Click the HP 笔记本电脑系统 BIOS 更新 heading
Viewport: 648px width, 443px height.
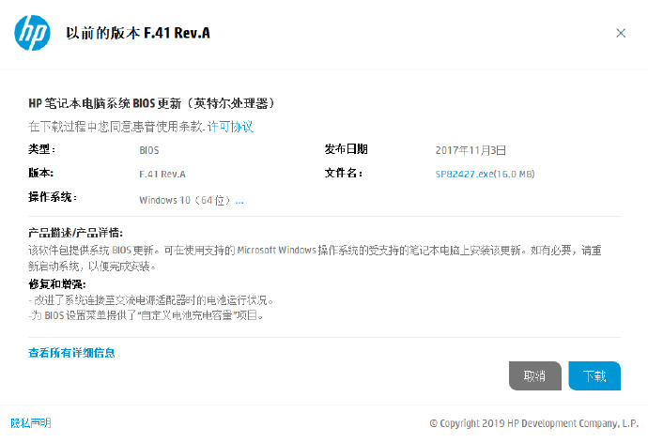pyautogui.click(x=151, y=103)
